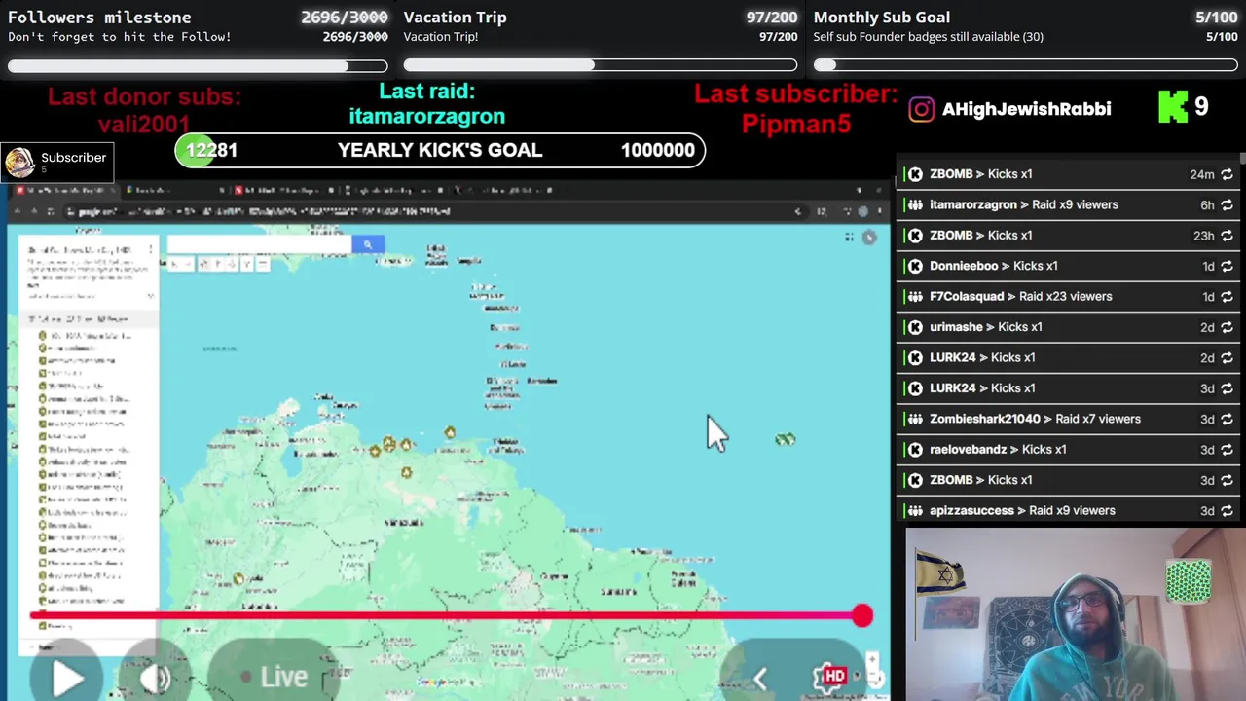1246x701 pixels.
Task: Replay ZBOMB Kicks alert from 23h ago
Action: tap(1227, 236)
